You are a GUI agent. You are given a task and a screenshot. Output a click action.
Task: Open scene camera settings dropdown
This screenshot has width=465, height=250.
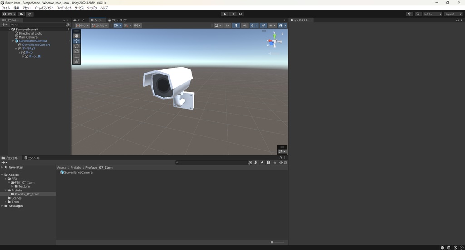point(272,25)
